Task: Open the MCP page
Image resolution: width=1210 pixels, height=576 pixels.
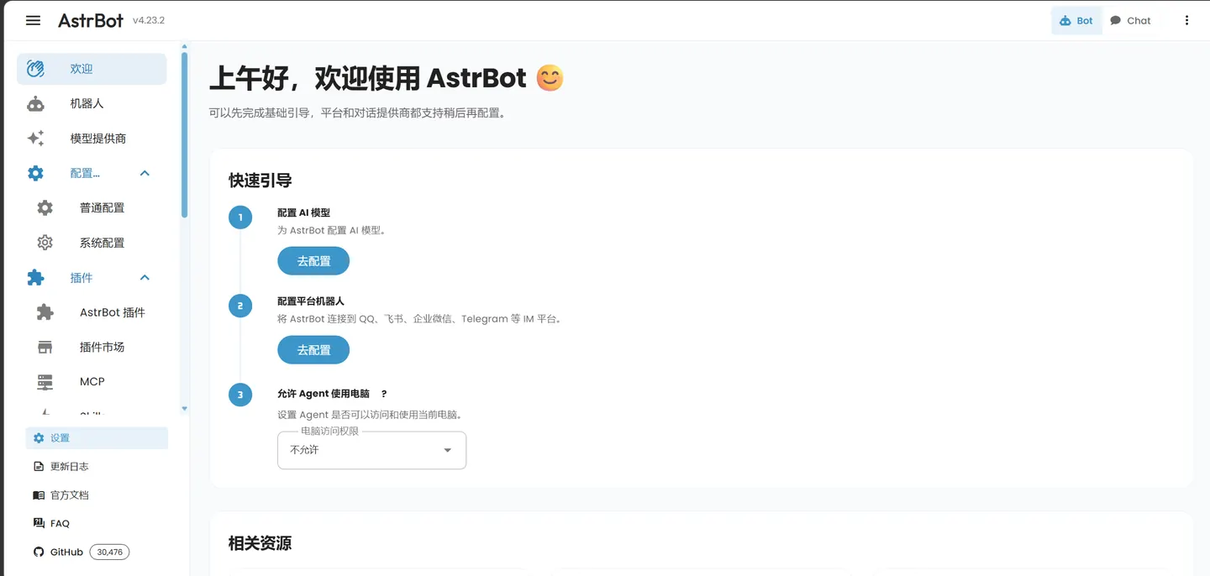Action: pos(92,382)
